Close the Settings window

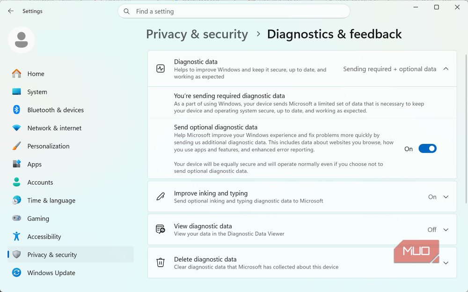pos(457,7)
